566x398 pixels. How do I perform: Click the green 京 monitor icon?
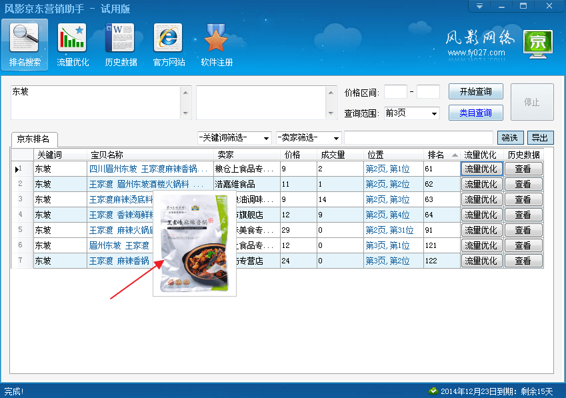point(538,44)
